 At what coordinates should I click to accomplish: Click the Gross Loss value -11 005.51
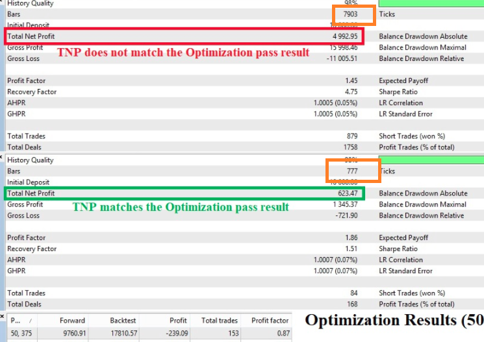(x=342, y=58)
